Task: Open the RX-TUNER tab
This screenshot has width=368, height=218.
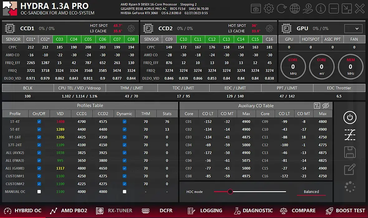Action: pyautogui.click(x=114, y=211)
